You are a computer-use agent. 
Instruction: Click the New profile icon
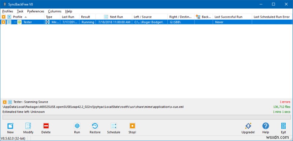click(x=10, y=126)
